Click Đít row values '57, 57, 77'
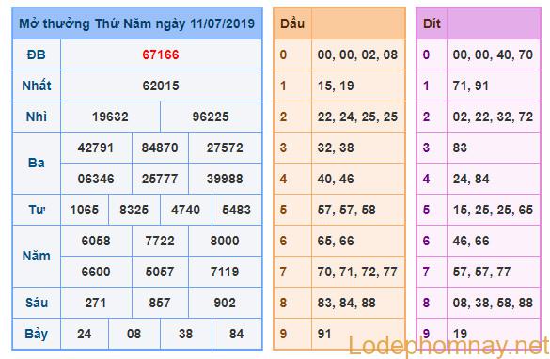The image size is (550, 359). click(481, 272)
